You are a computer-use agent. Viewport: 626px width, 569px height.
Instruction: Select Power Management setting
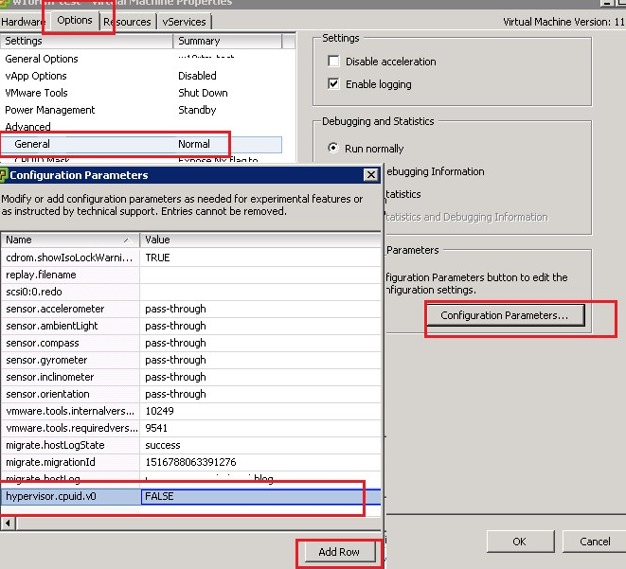point(50,110)
